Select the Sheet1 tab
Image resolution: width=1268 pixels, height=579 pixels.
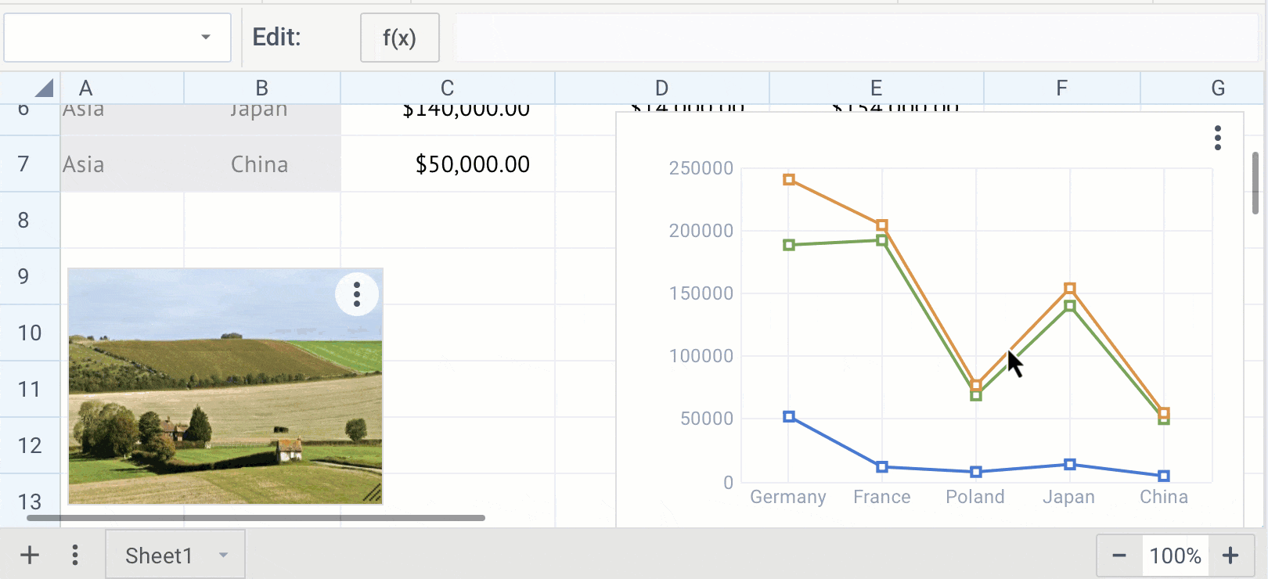(159, 556)
